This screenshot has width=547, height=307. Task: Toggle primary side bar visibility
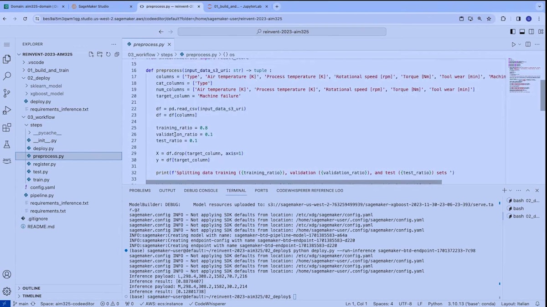pyautogui.click(x=513, y=32)
